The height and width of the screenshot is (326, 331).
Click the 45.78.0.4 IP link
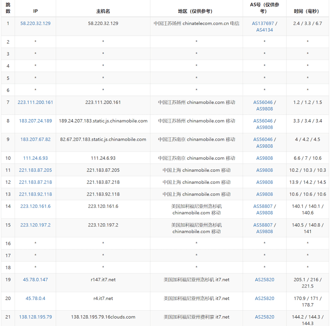35,299
